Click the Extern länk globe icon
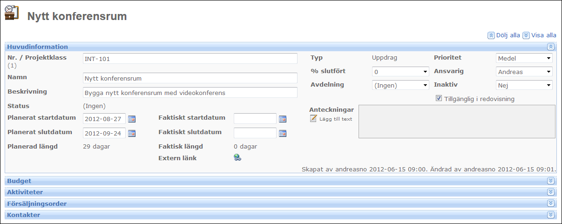 tap(237, 158)
